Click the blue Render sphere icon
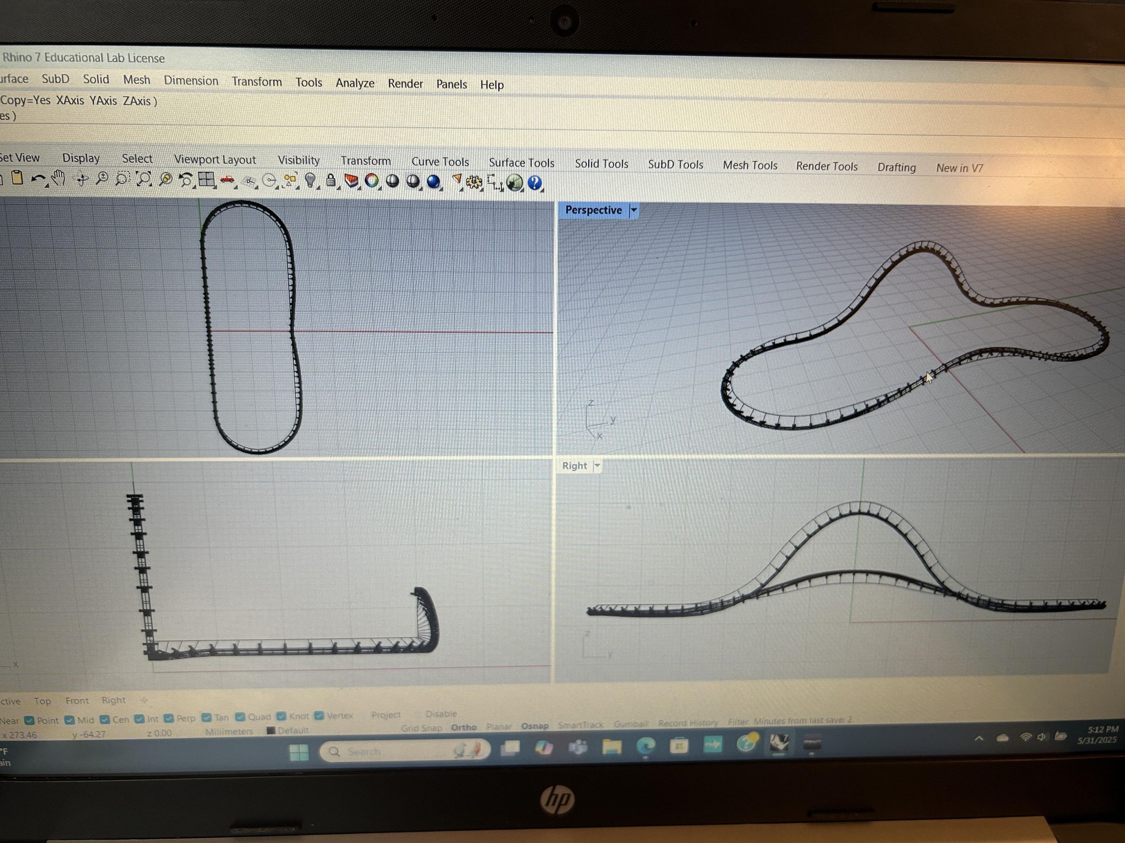The image size is (1125, 843). coord(433,181)
